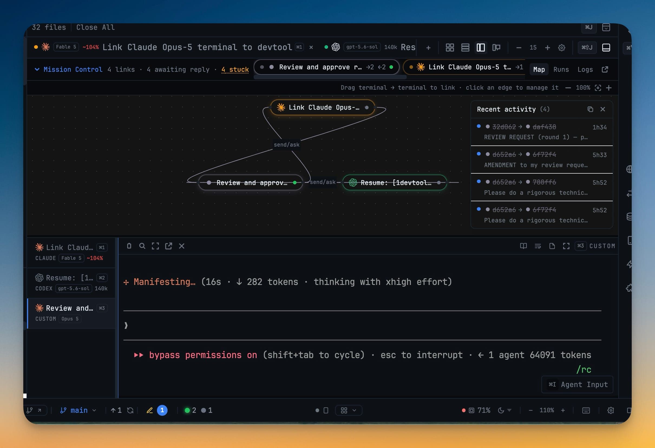The height and width of the screenshot is (448, 655).
Task: Copy recent activity with the copy icon
Action: pos(590,109)
